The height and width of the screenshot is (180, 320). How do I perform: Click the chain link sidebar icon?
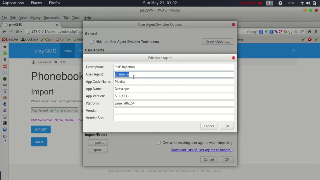coord(5,85)
